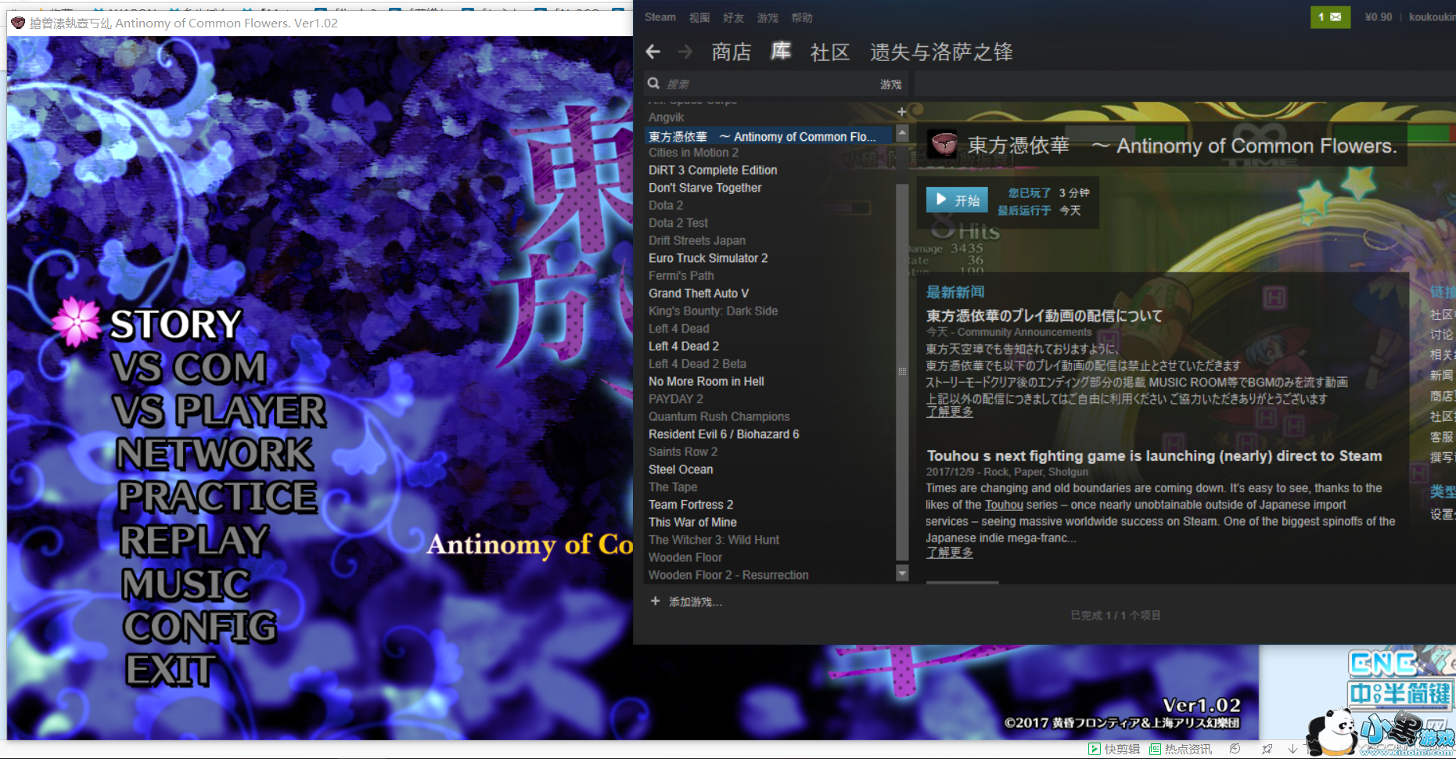Click the green mail notification icon
The height and width of the screenshot is (759, 1456).
1330,16
